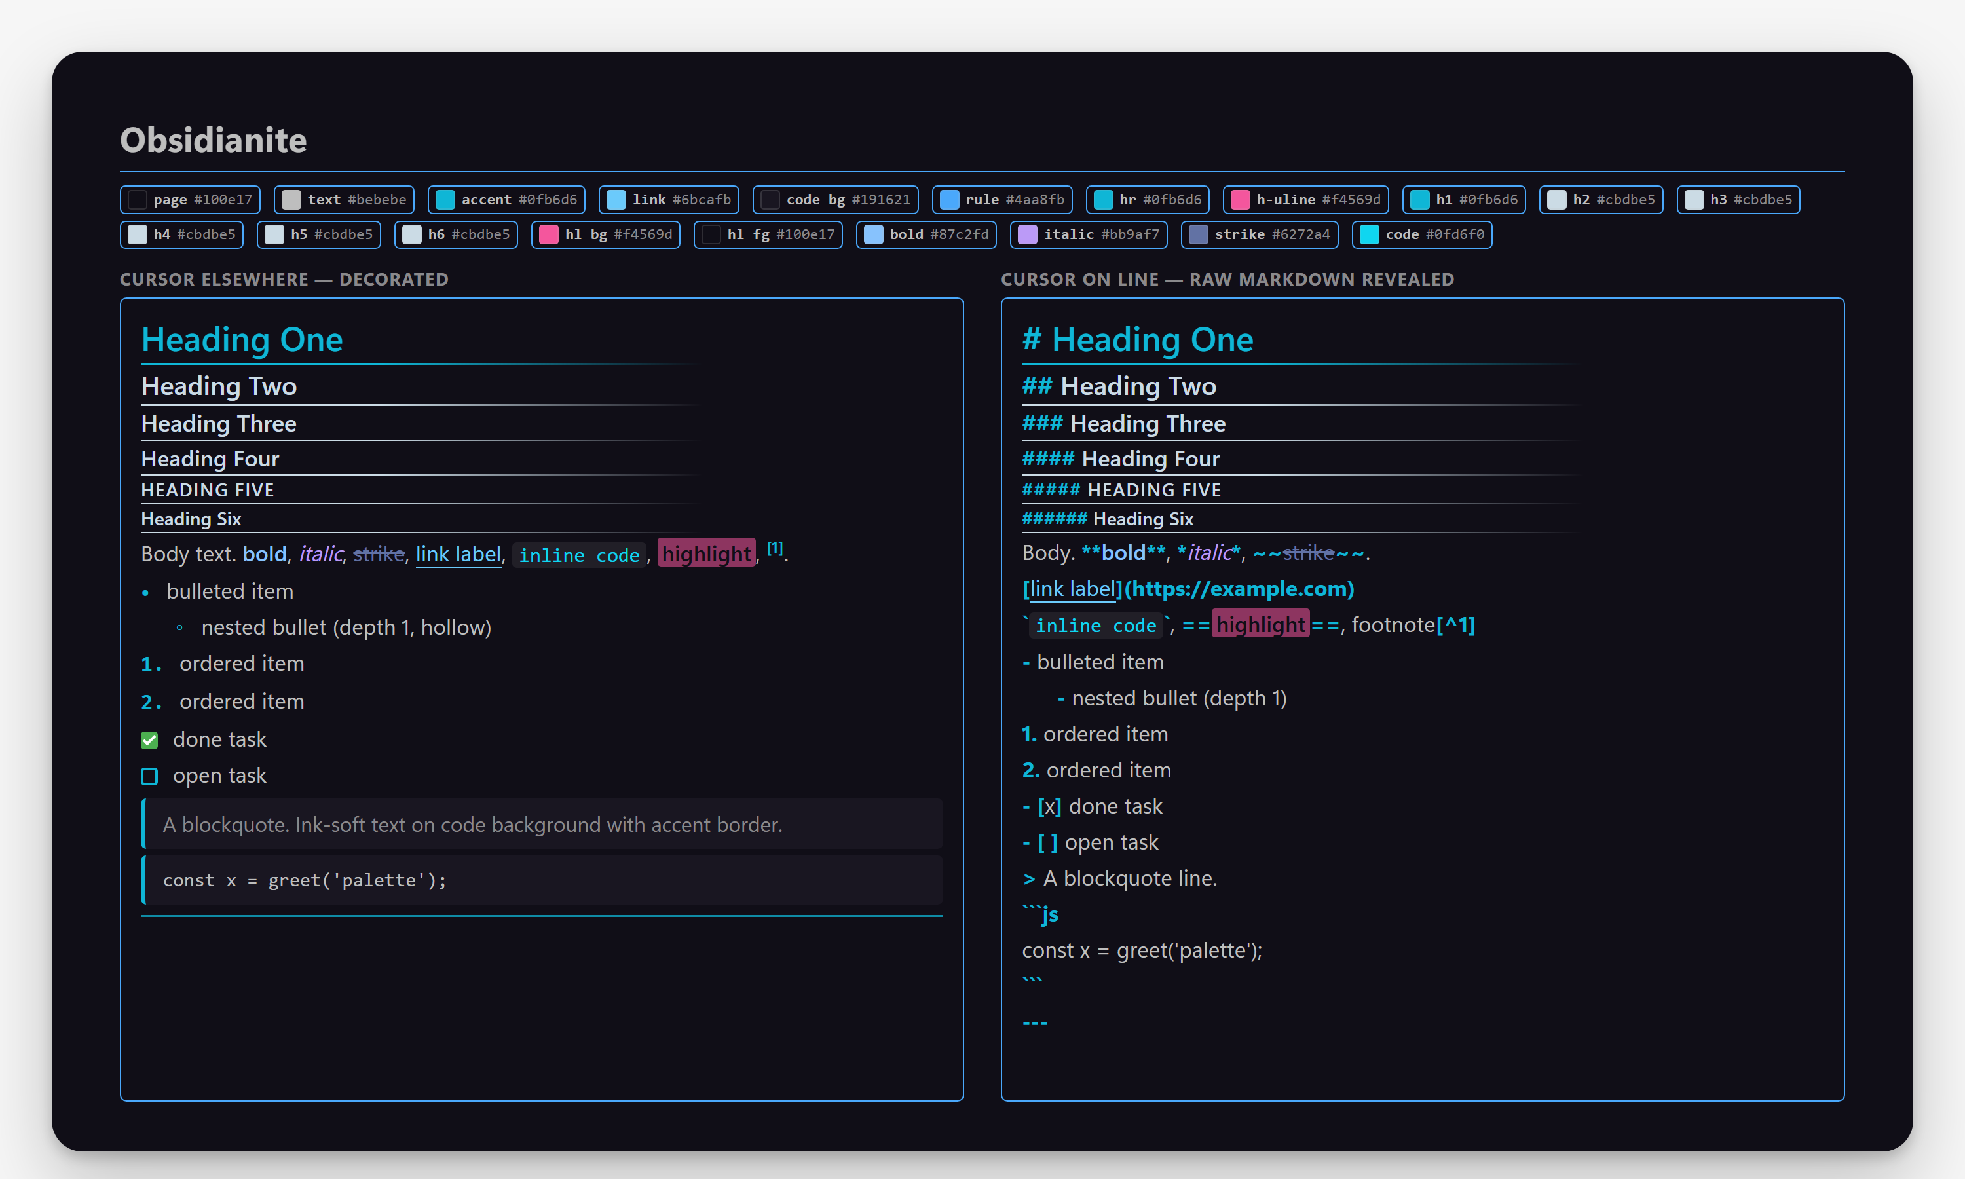Click the # Heading One raw line
1965x1179 pixels.
(x=1137, y=340)
